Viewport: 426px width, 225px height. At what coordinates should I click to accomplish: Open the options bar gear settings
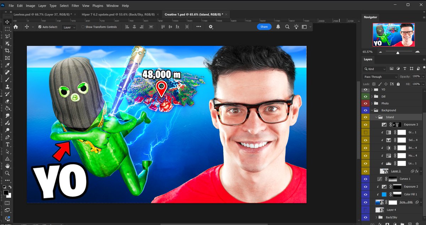[211, 27]
